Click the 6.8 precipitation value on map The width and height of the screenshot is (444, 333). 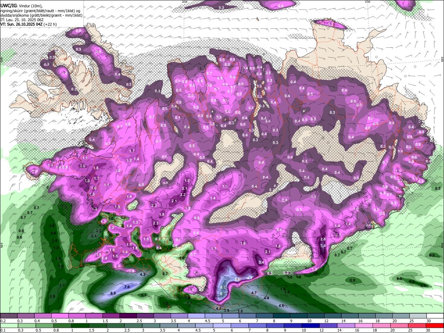point(113,293)
